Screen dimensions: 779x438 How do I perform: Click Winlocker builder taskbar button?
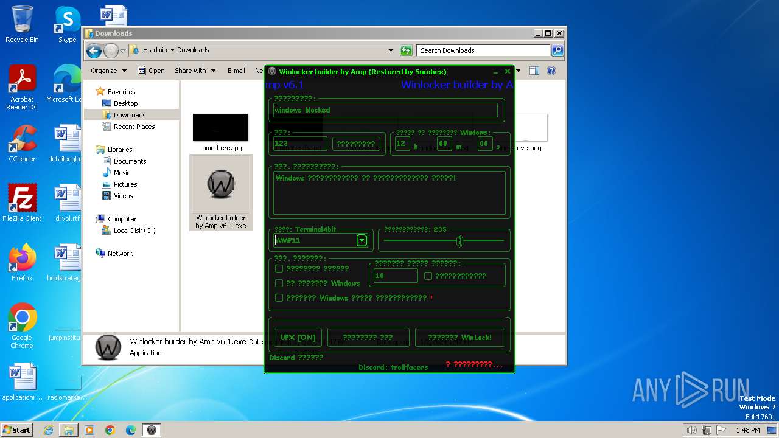tap(152, 430)
